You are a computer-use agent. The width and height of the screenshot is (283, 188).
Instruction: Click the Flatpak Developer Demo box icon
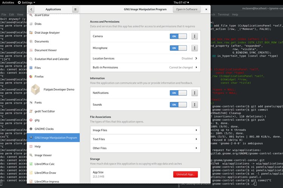point(35,89)
